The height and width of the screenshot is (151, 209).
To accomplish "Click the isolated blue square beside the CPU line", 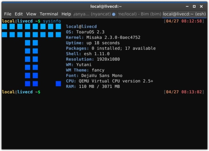I will click(58, 84).
